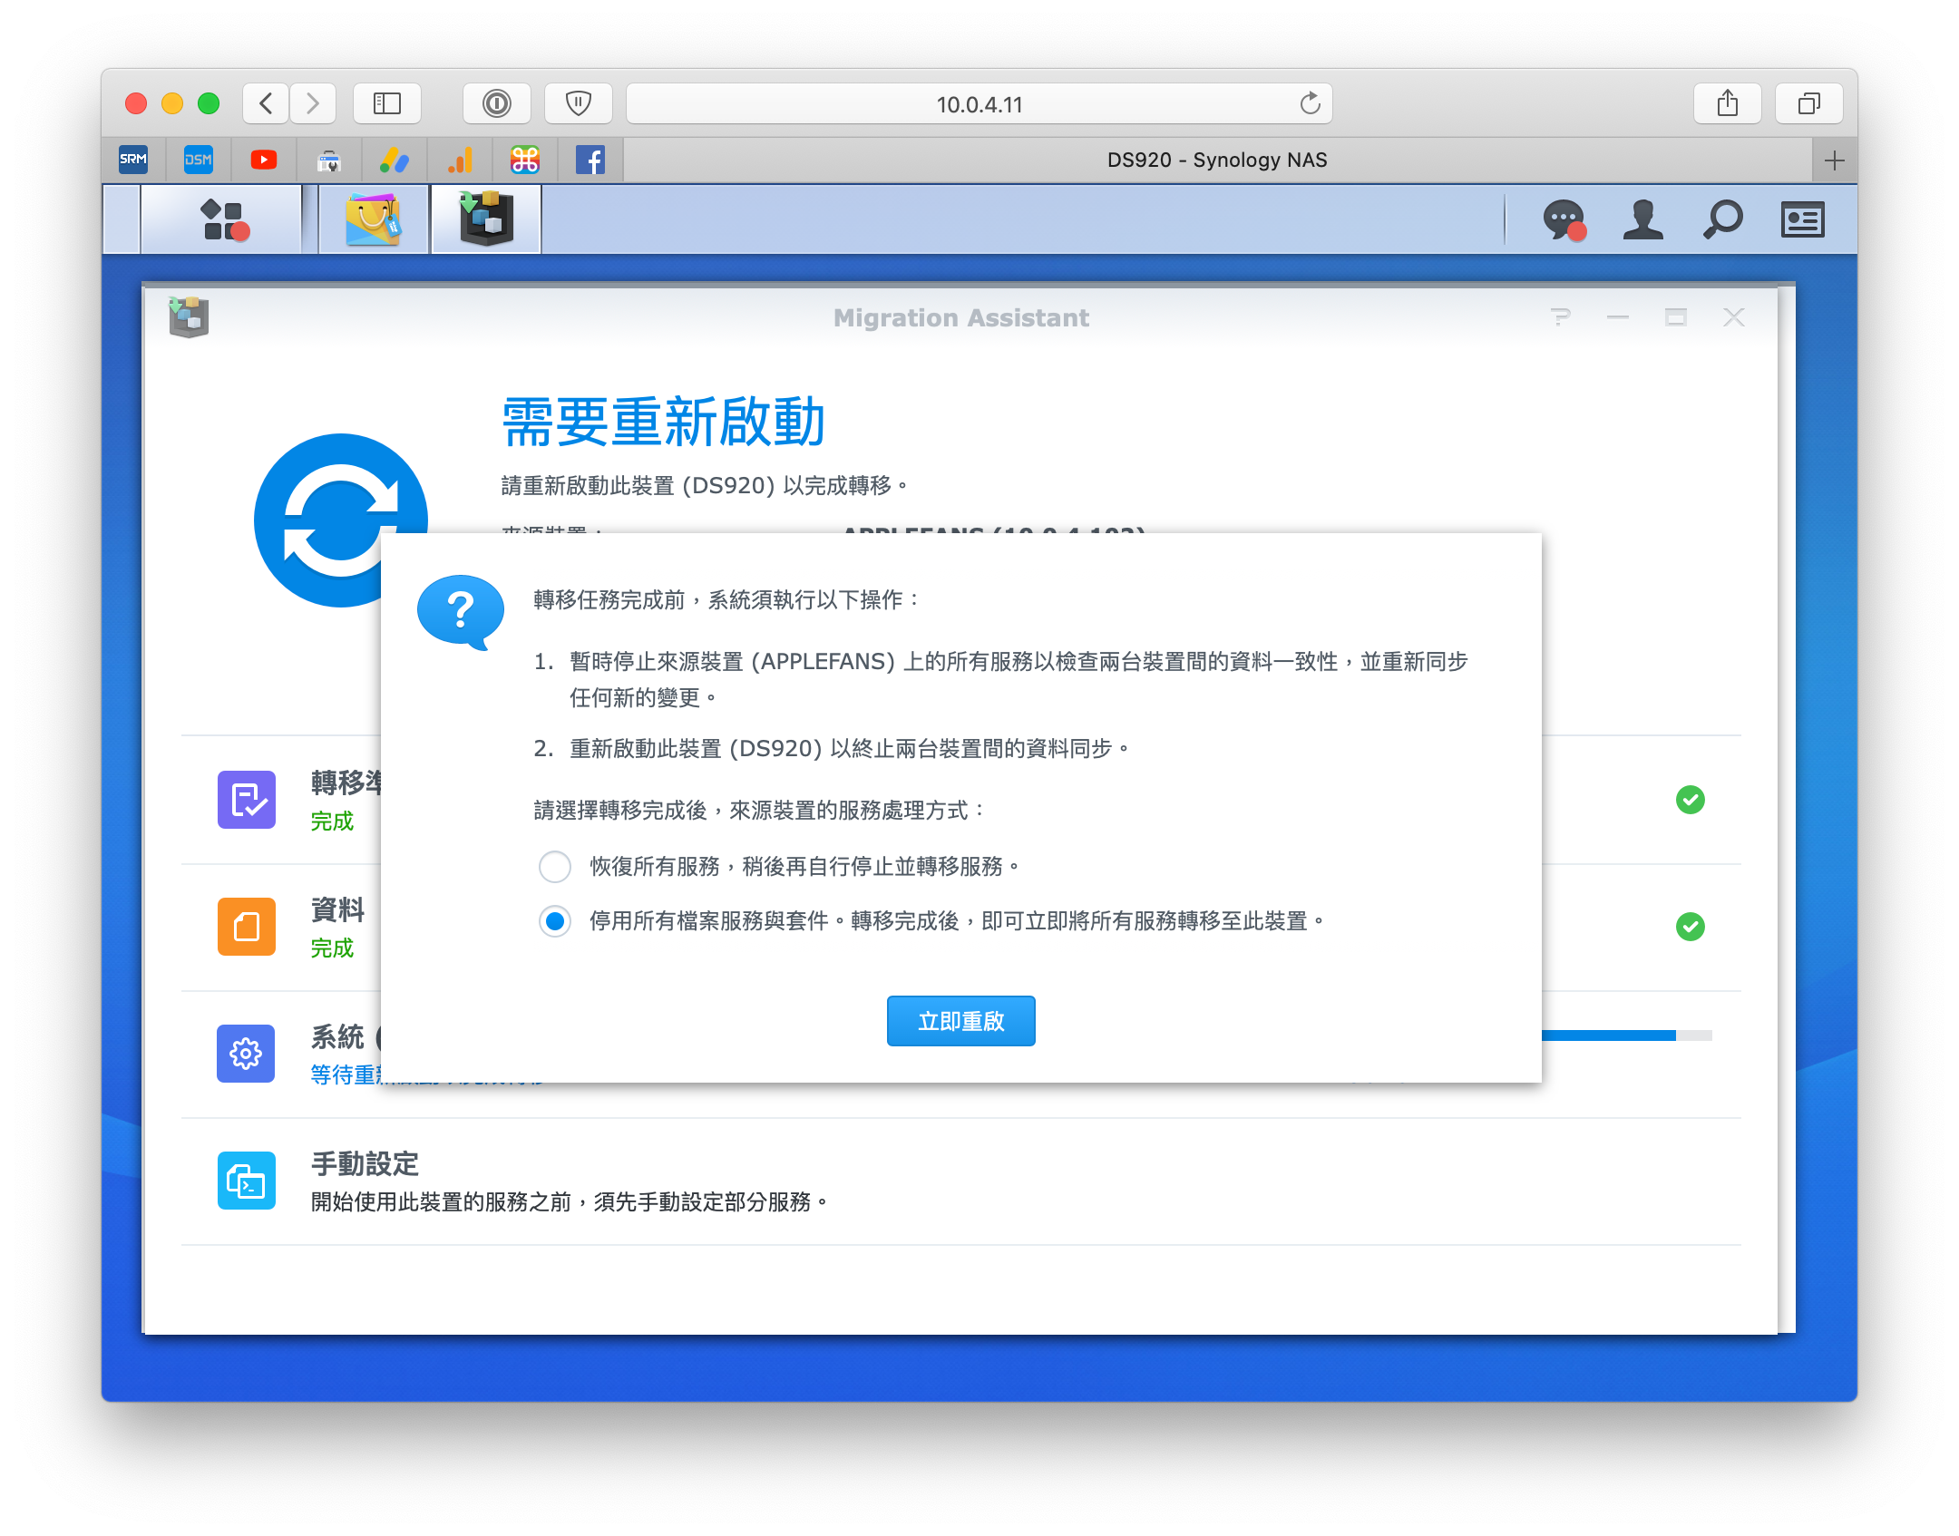This screenshot has height=1536, width=1959.
Task: Open the notifications chat bubble icon
Action: pos(1564,219)
